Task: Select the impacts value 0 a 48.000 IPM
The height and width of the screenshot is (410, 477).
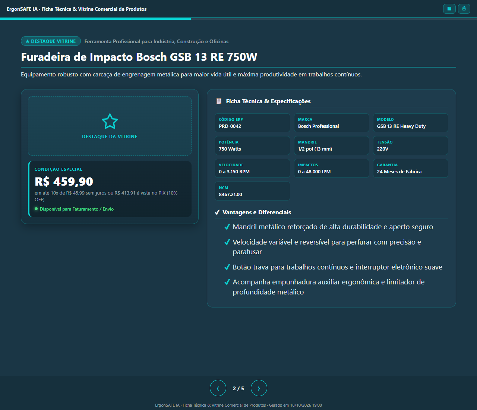Action: [x=314, y=172]
